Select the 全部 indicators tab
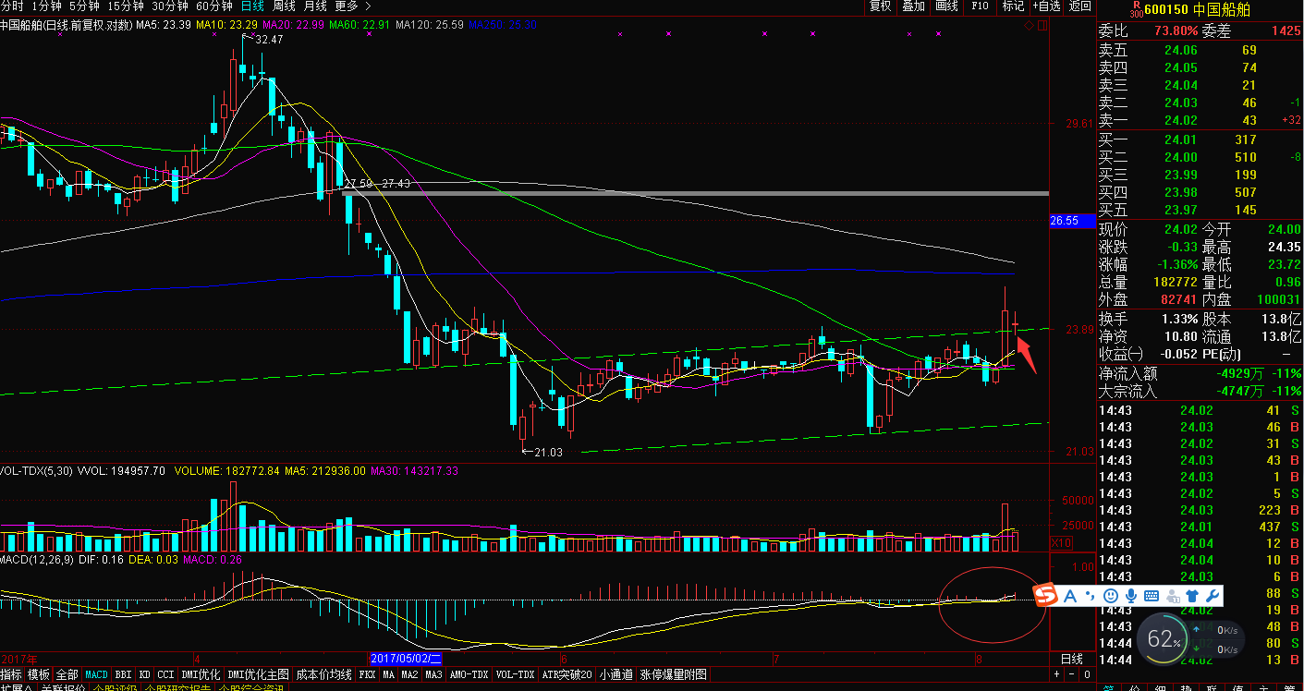 point(67,675)
